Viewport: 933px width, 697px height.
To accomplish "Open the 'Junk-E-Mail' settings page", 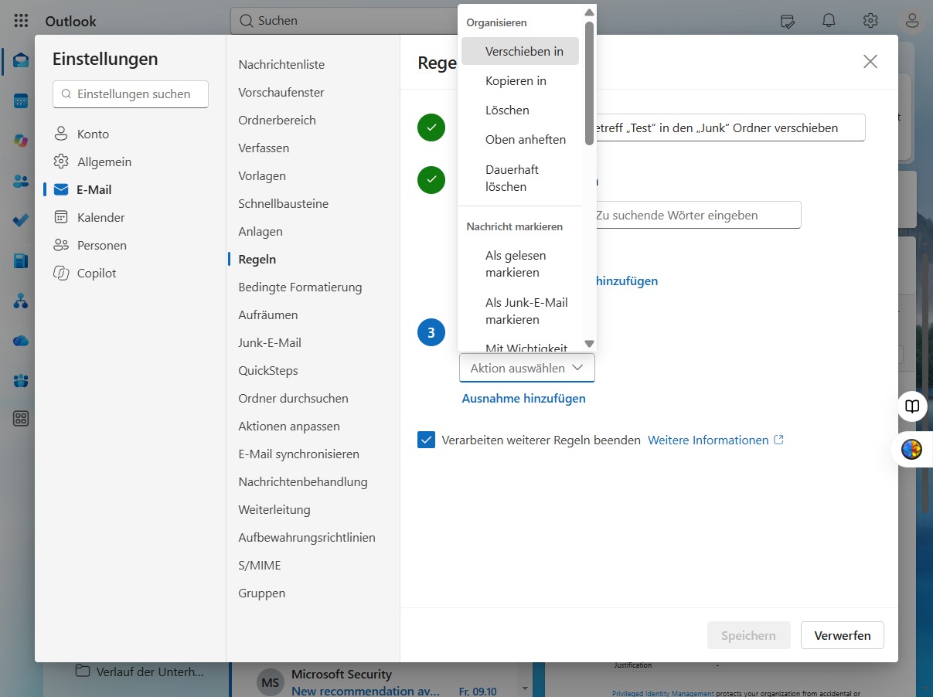I will [x=270, y=342].
